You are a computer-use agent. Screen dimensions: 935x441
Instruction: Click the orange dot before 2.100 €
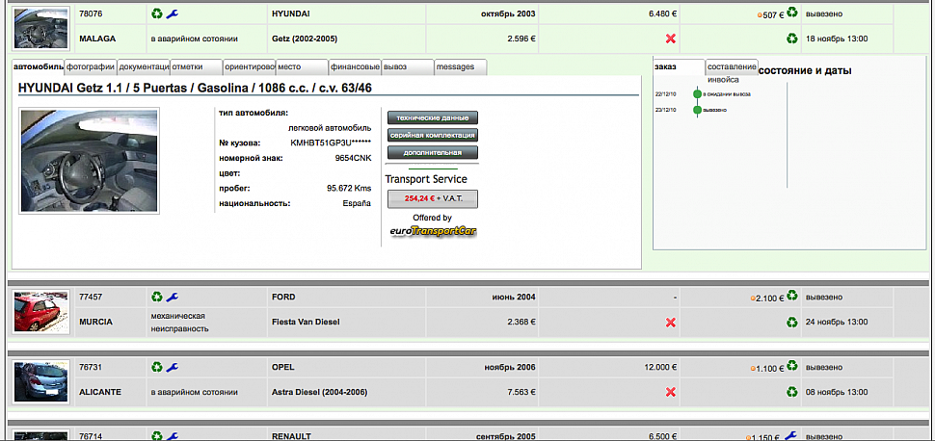(753, 298)
